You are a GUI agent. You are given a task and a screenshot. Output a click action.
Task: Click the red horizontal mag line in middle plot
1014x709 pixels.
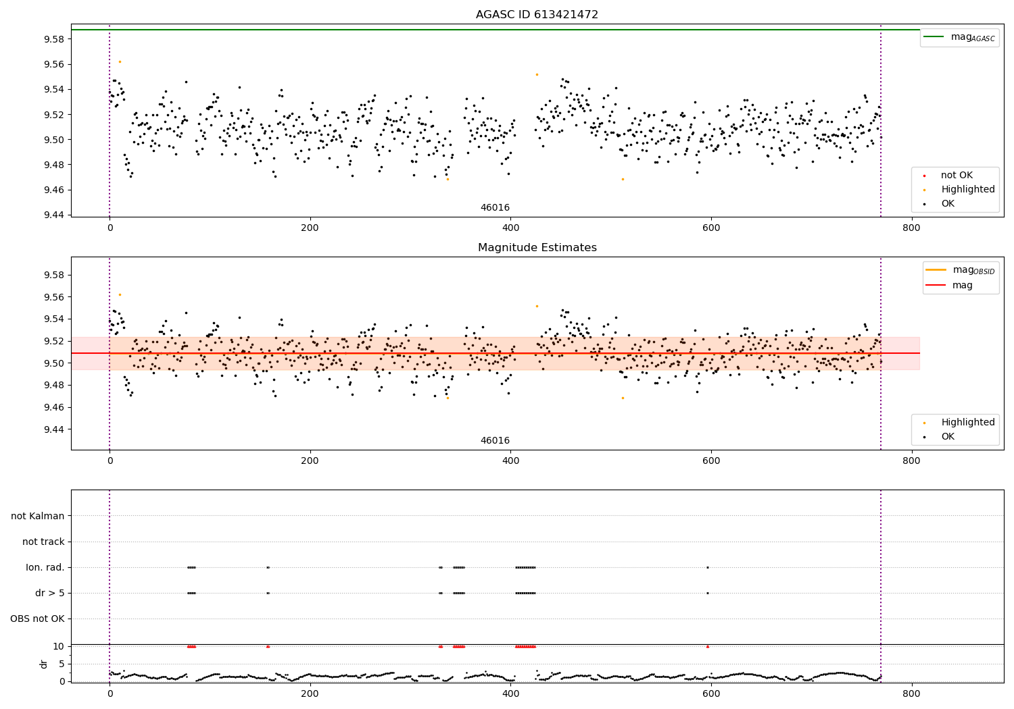496,353
